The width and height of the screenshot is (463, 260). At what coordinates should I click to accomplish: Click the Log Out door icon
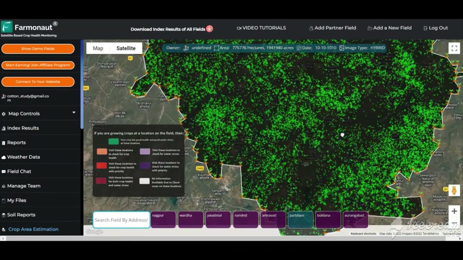click(425, 28)
